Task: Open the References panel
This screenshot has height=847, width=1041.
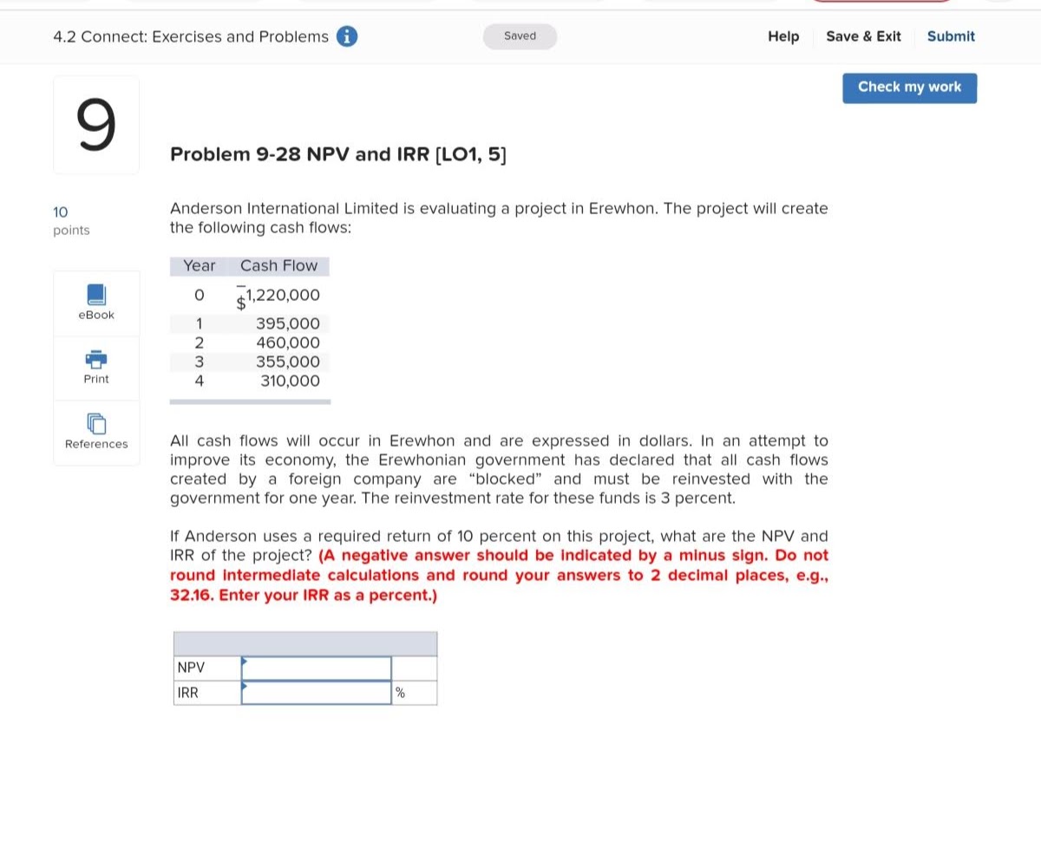Action: pyautogui.click(x=95, y=432)
